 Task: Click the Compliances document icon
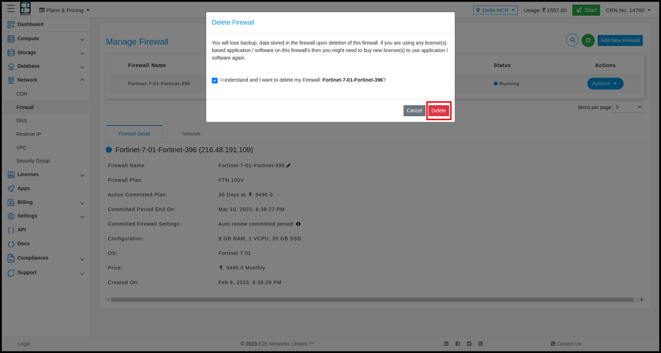pos(11,258)
